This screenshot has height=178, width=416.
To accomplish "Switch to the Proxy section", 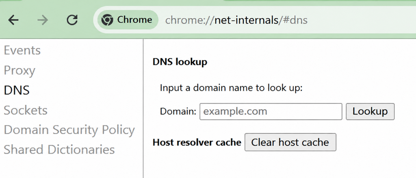I will pos(19,71).
